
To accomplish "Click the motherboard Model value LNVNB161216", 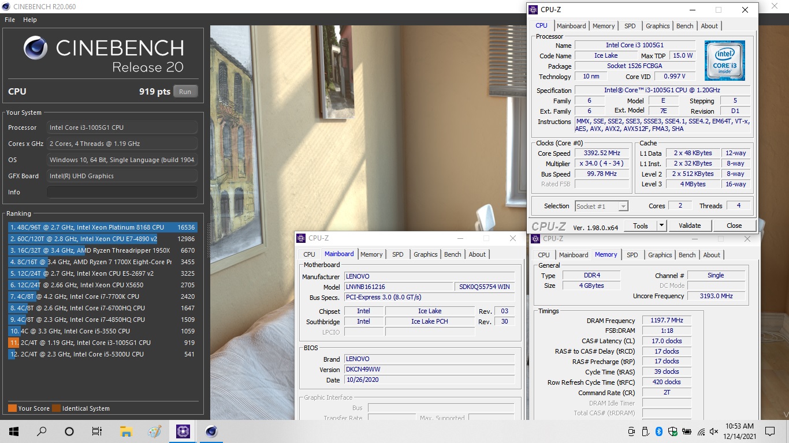I will [399, 287].
